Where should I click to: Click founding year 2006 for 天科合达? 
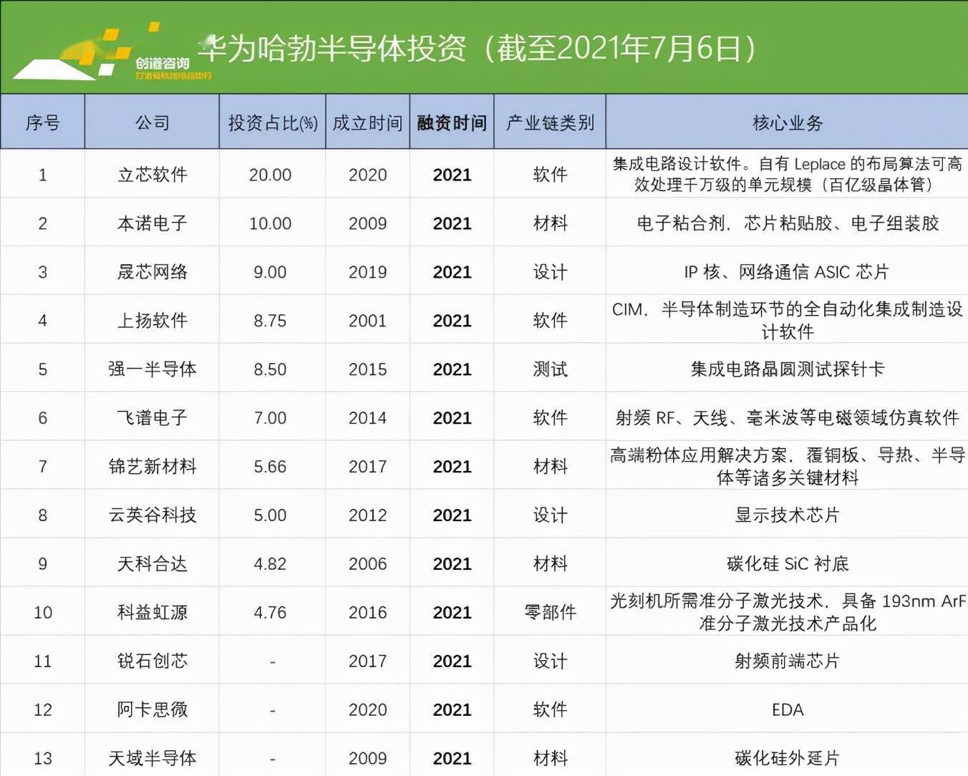[x=367, y=564]
